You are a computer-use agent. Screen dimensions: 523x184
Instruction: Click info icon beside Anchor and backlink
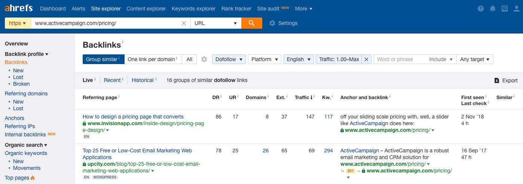coord(390,96)
